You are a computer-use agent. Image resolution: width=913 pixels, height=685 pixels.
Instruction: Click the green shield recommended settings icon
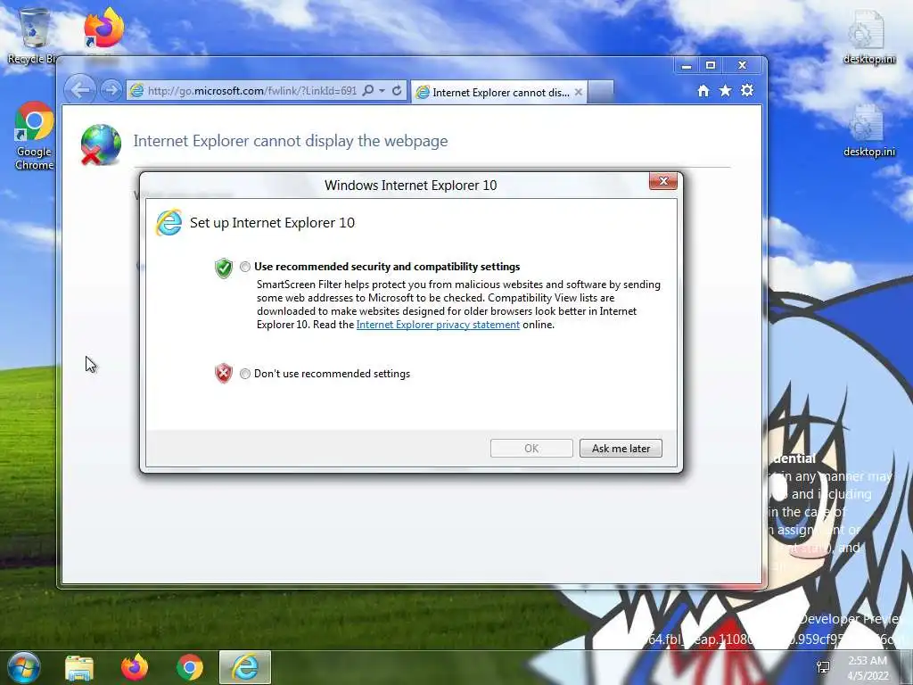point(224,268)
